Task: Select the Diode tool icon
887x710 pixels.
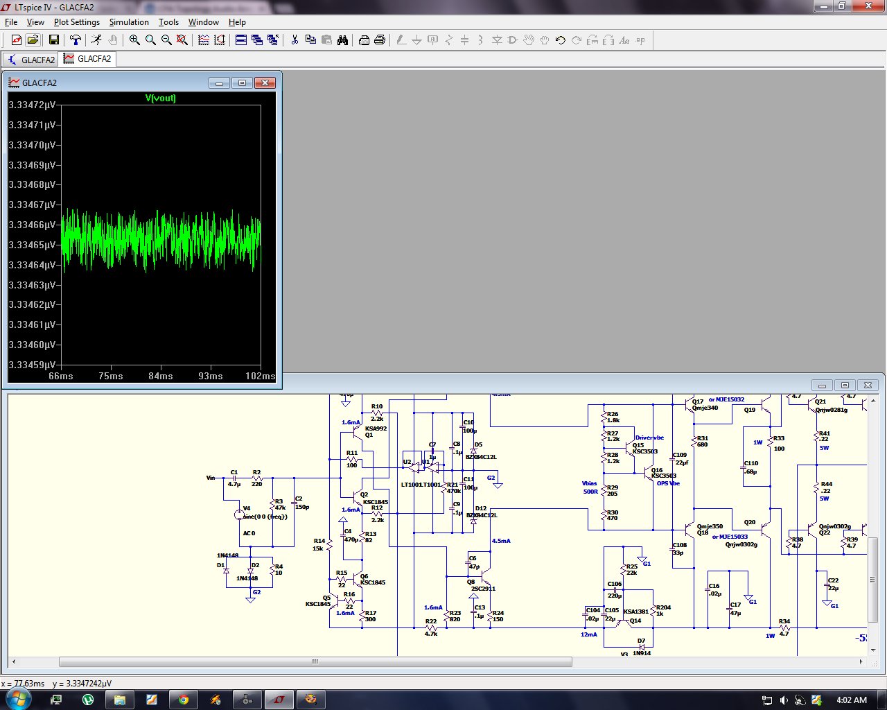Action: point(497,40)
